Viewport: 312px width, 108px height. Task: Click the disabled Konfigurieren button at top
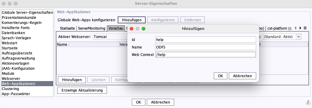163,20
